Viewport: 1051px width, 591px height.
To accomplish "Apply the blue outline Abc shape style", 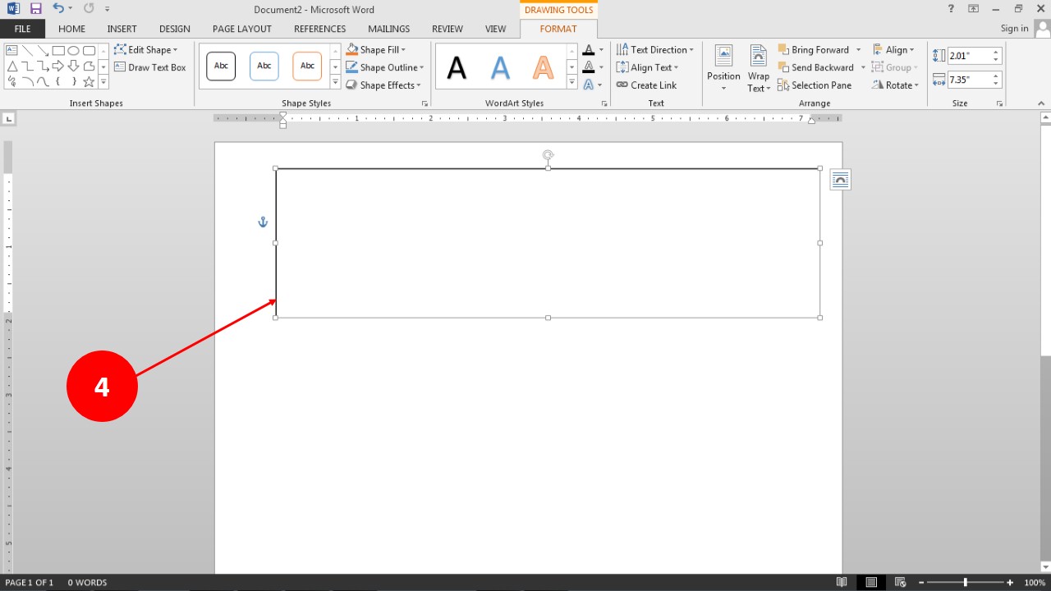I will (264, 66).
